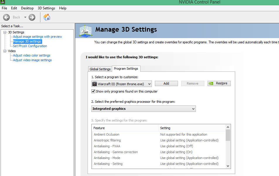The height and width of the screenshot is (176, 279).
Task: Open Adjust video color settings
Action: pos(32,56)
